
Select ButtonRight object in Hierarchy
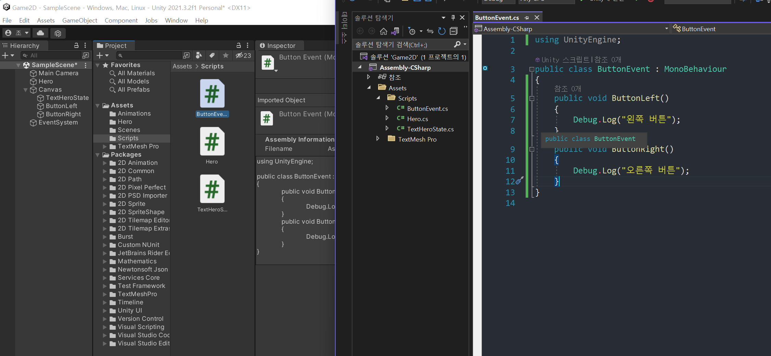63,114
